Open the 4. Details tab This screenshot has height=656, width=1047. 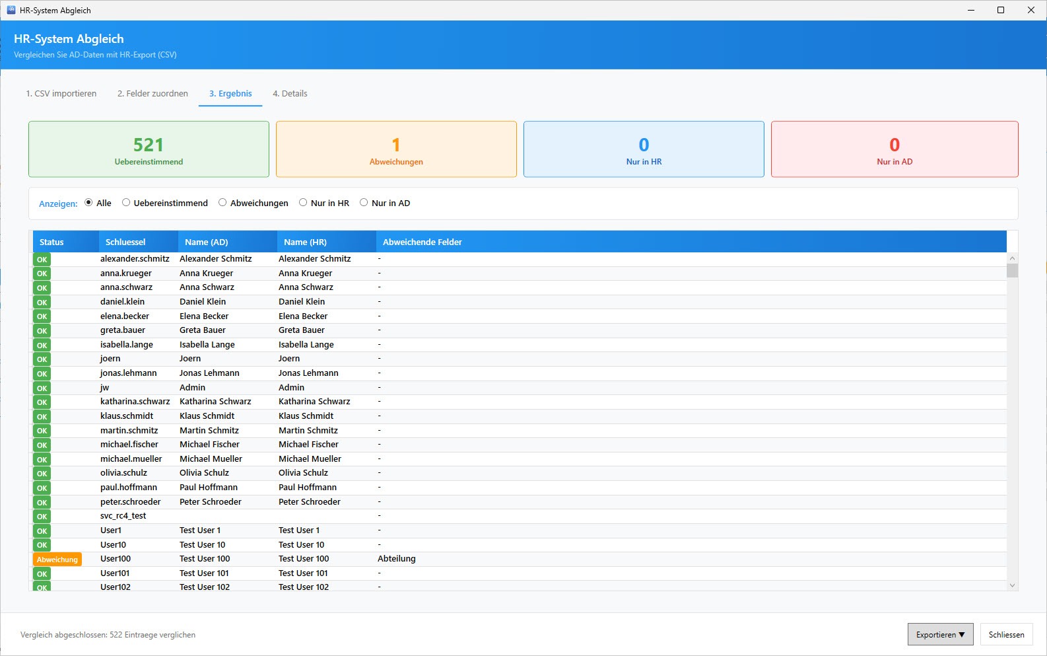(x=290, y=94)
